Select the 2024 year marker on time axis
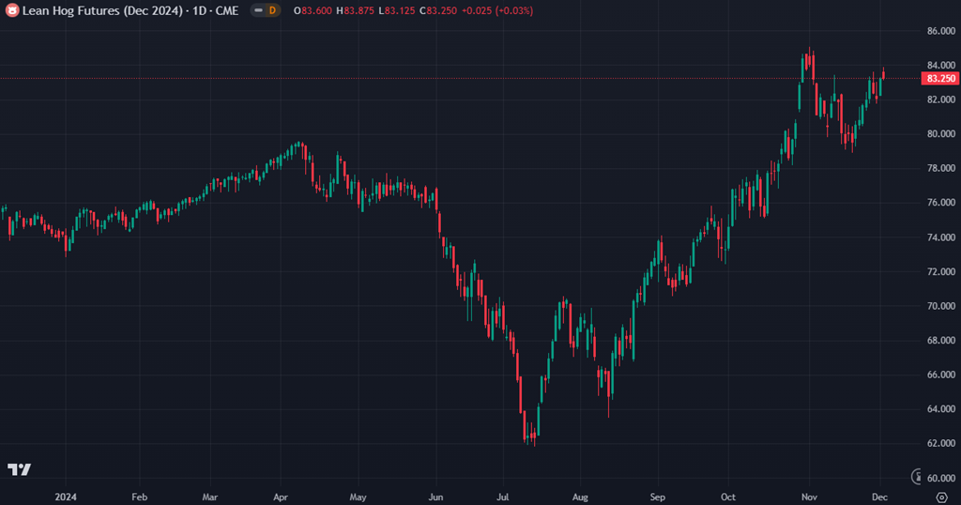961x505 pixels. coord(66,495)
